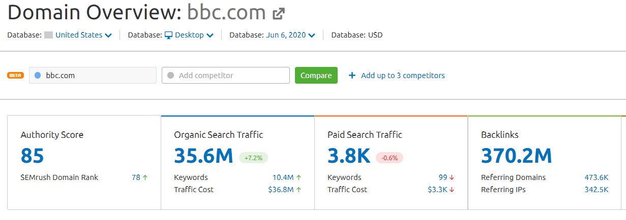This screenshot has height=220, width=626.
Task: Click the Add competitor input field
Action: 226,75
